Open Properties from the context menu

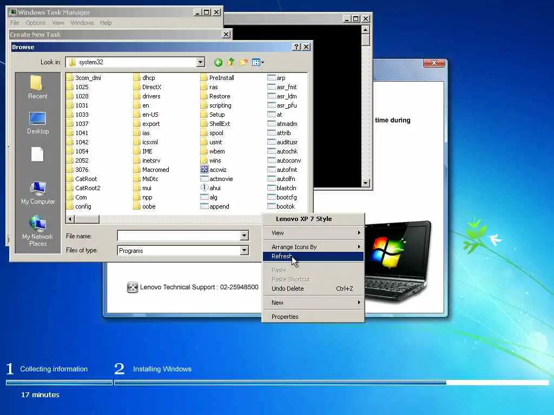[313, 317]
